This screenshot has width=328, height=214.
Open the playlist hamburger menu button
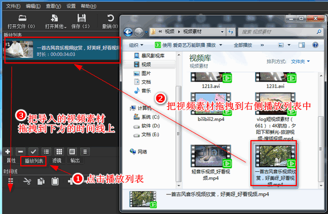pyautogui.click(x=85, y=152)
